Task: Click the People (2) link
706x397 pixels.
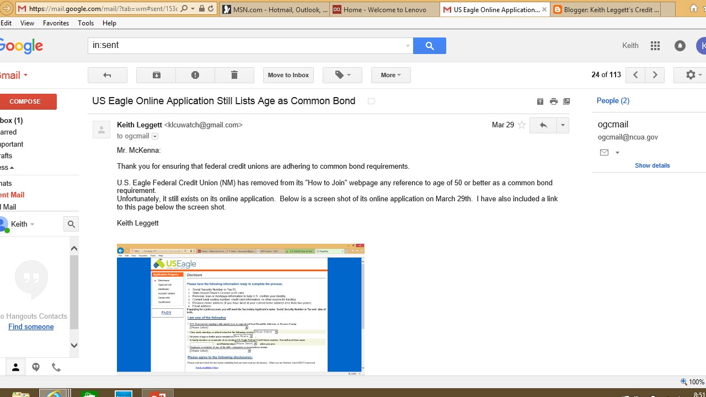Action: point(613,101)
